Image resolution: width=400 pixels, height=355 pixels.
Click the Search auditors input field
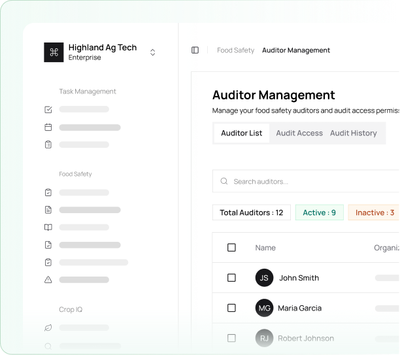(307, 182)
